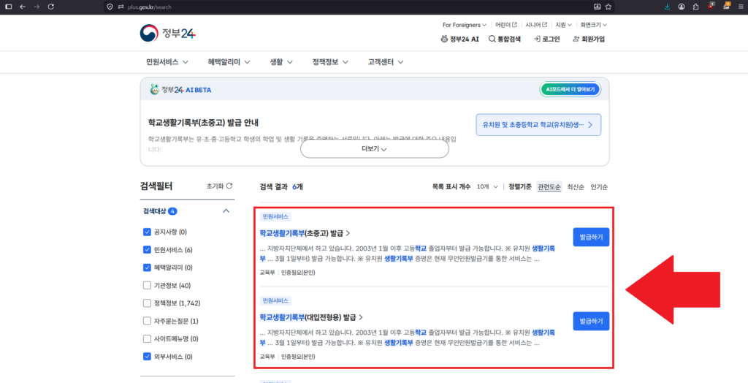Image resolution: width=748 pixels, height=383 pixels.
Task: Open the 생활 navigation menu
Action: click(x=281, y=62)
